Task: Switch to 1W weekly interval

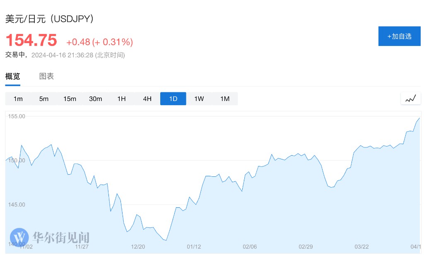Action: click(x=199, y=99)
